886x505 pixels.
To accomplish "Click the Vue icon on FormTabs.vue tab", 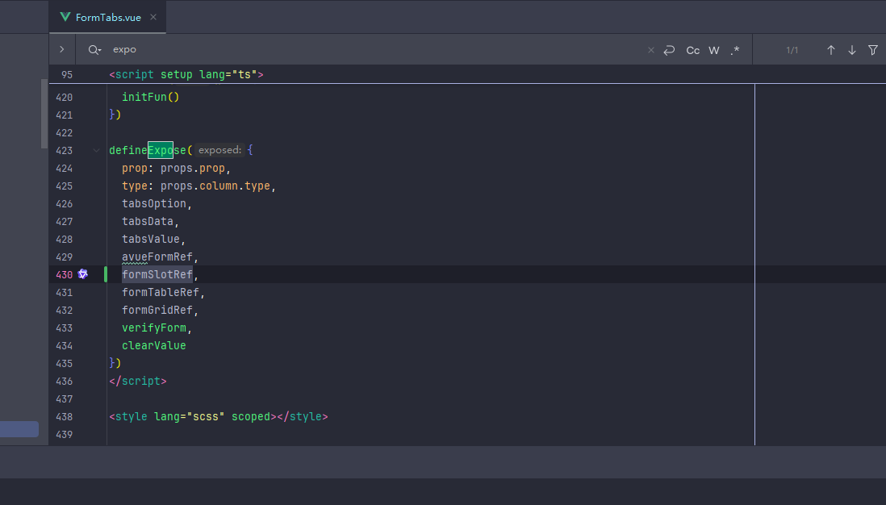I will click(65, 17).
